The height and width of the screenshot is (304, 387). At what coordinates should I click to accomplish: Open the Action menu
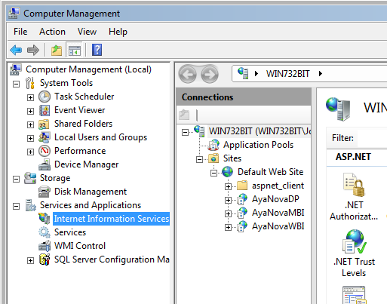click(x=52, y=32)
